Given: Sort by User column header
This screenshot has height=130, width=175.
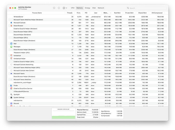Looking at the screenshot, I should [96, 13].
